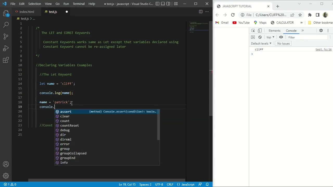Click the console Filter input
333x187 pixels.
[307, 37]
